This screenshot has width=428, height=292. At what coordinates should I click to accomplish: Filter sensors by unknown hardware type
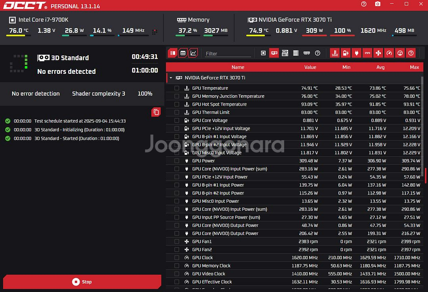pyautogui.click(x=317, y=53)
